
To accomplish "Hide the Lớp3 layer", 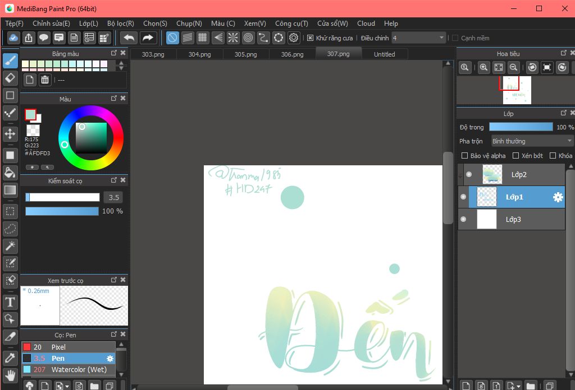I will pyautogui.click(x=463, y=219).
